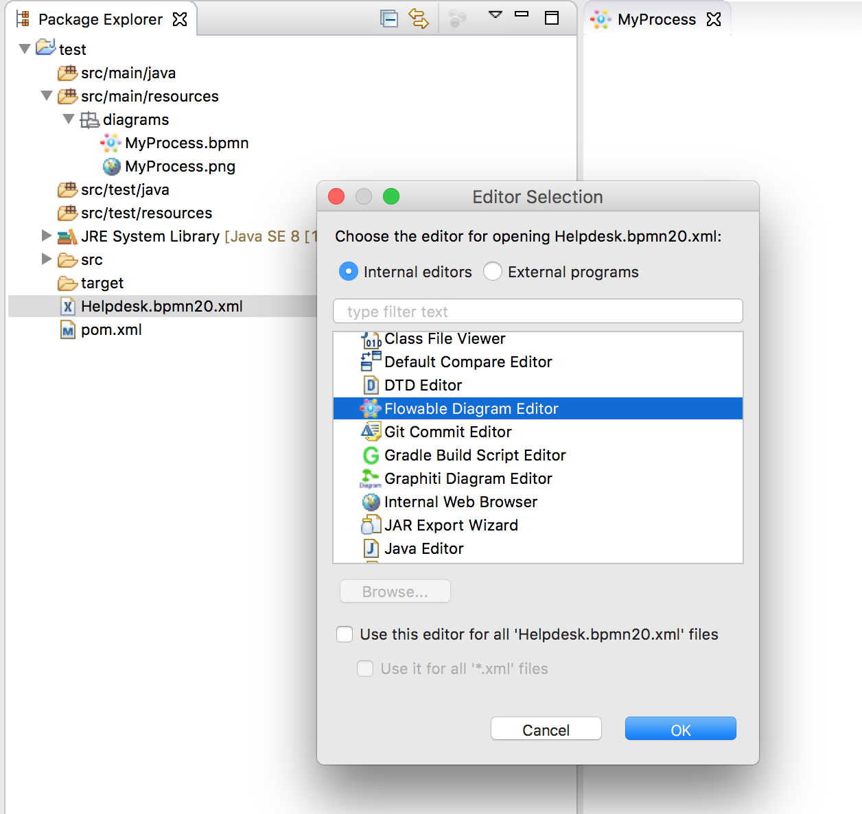This screenshot has width=862, height=814.
Task: Switch to the MyProcess editor tab
Action: 656,19
